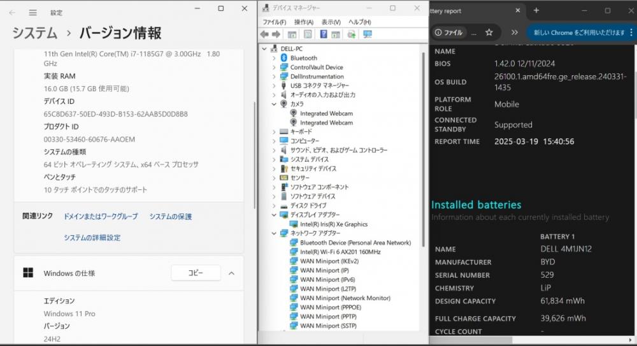Image resolution: width=637 pixels, height=346 pixels.
Task: Select WAN Miniport (L2TP)
Action: 328,289
